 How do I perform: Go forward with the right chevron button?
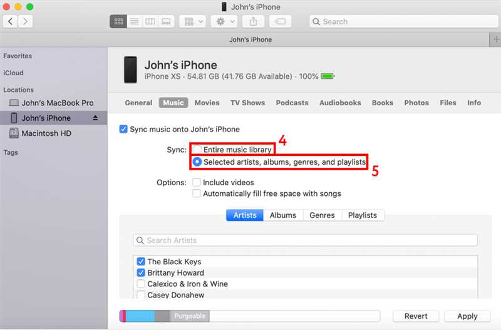click(x=25, y=21)
